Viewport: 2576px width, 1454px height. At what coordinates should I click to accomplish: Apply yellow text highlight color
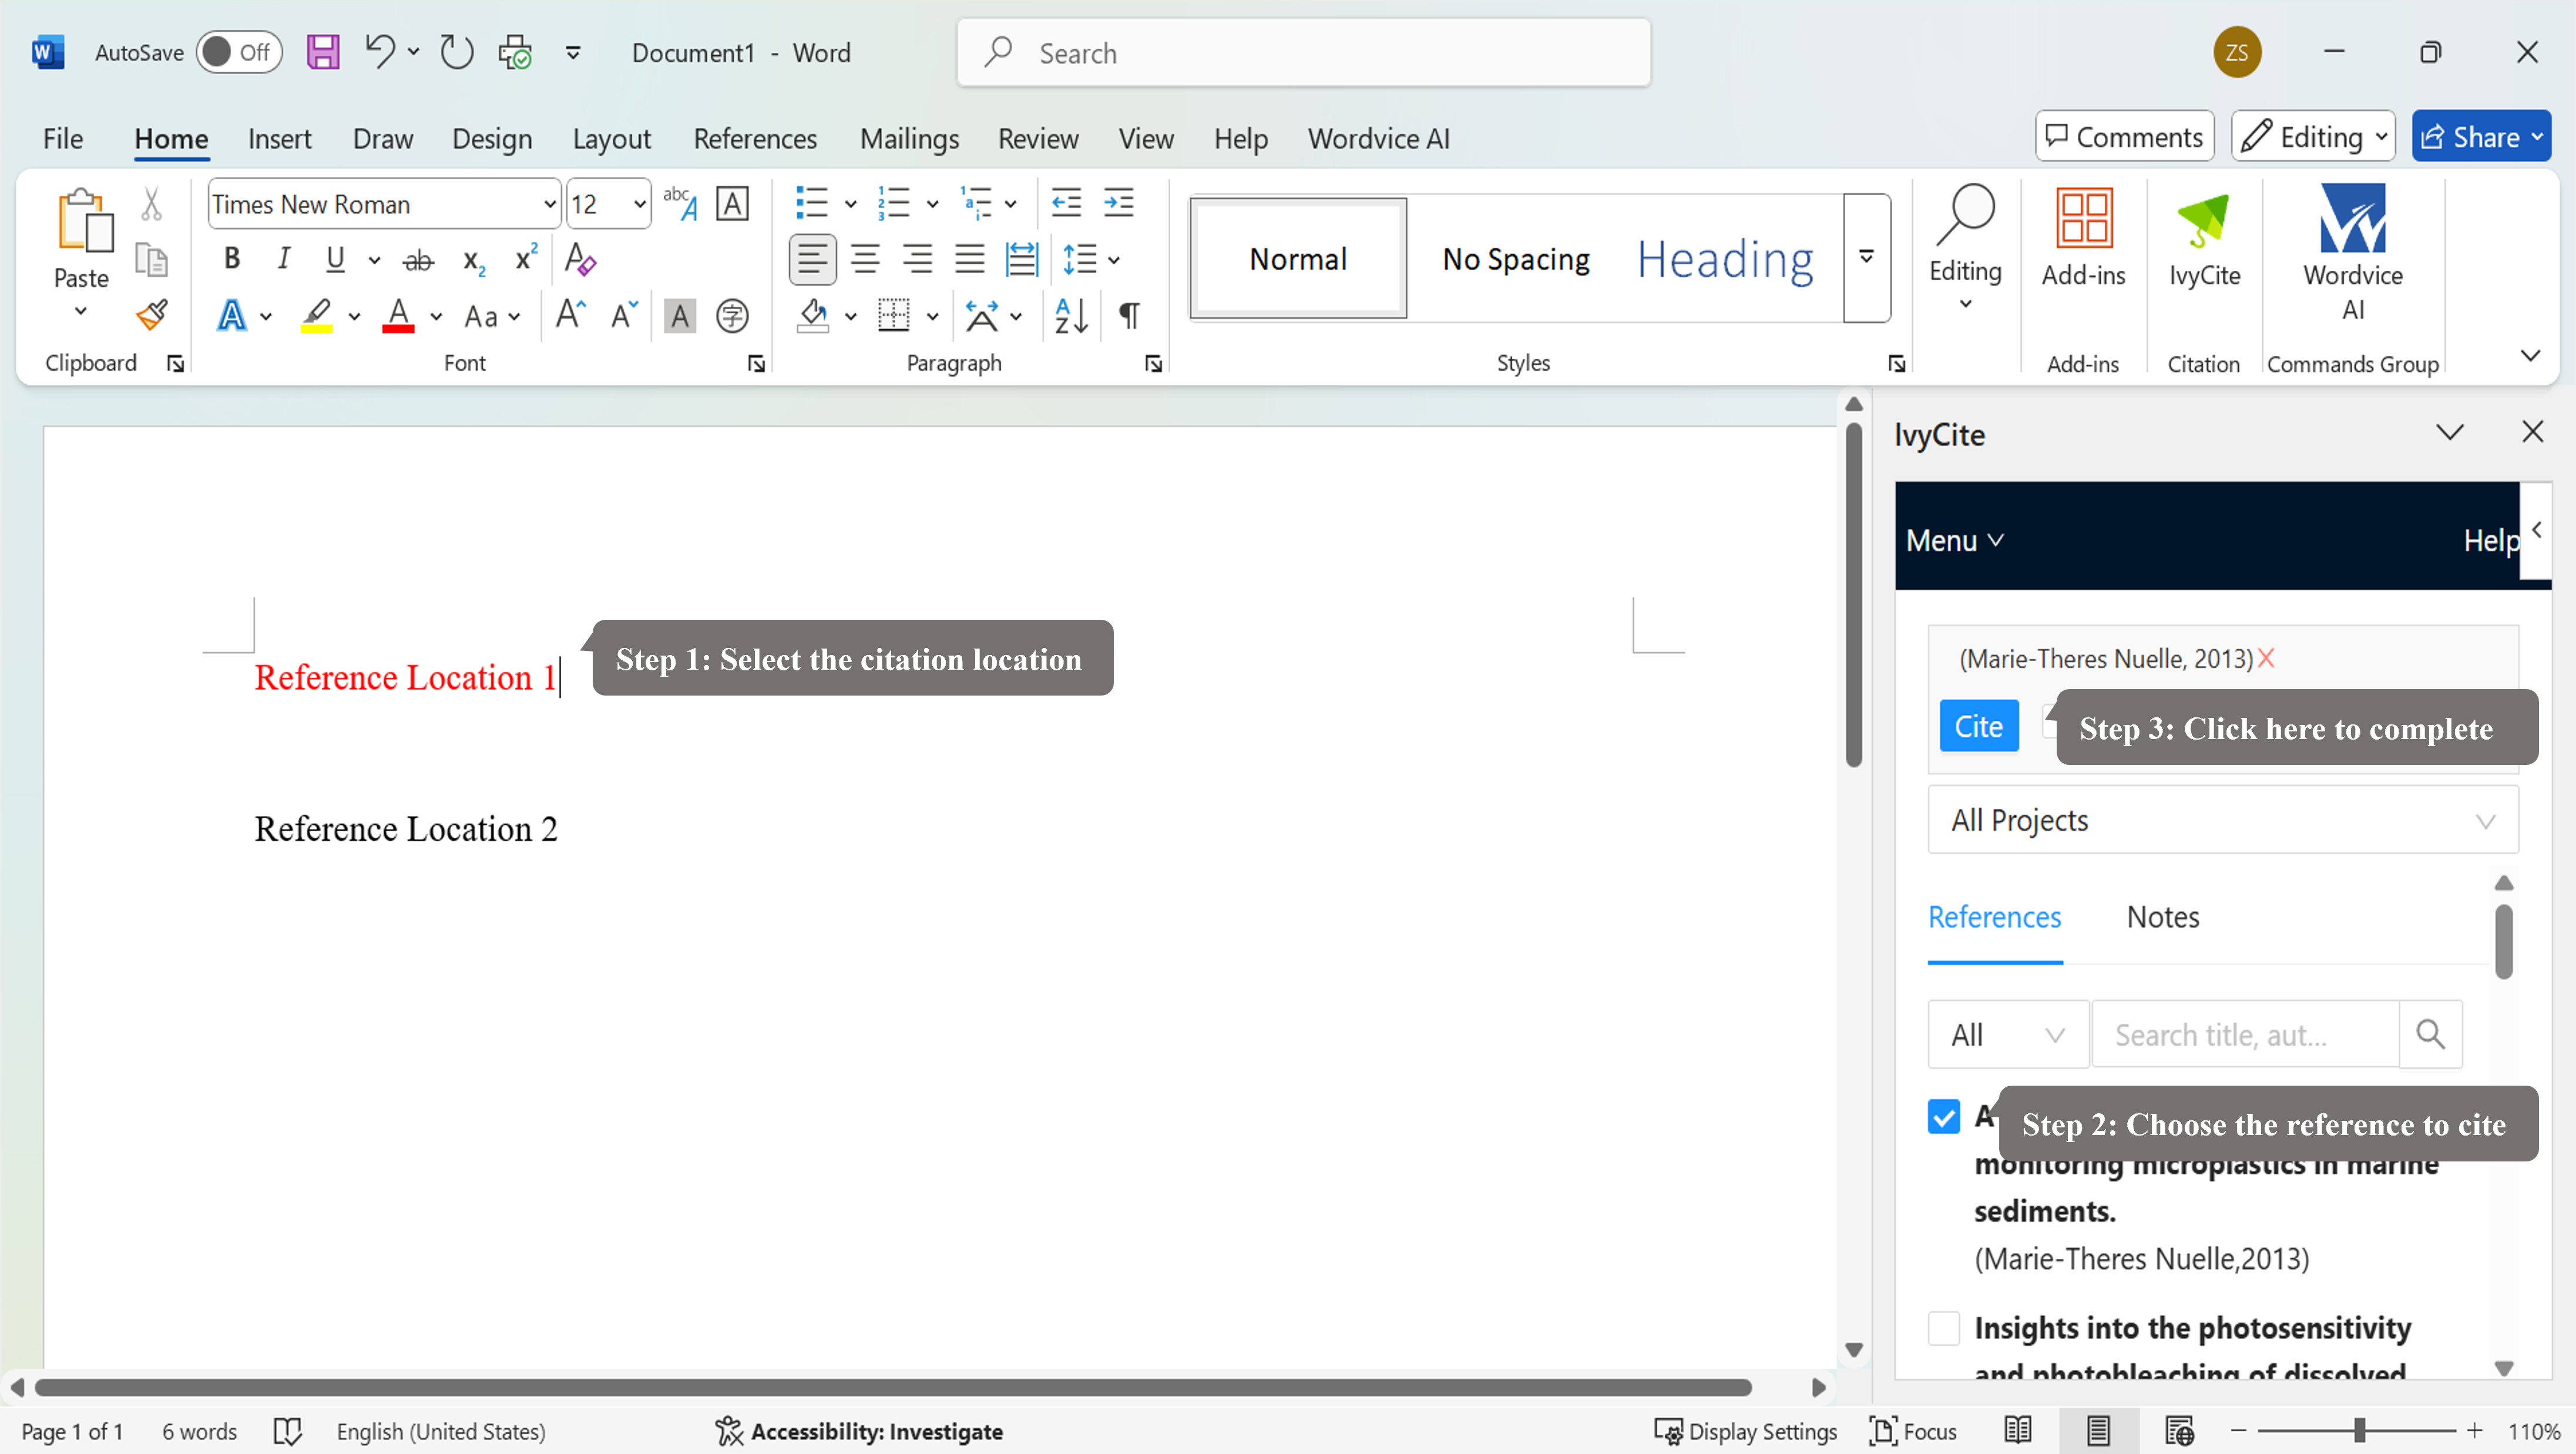click(316, 316)
